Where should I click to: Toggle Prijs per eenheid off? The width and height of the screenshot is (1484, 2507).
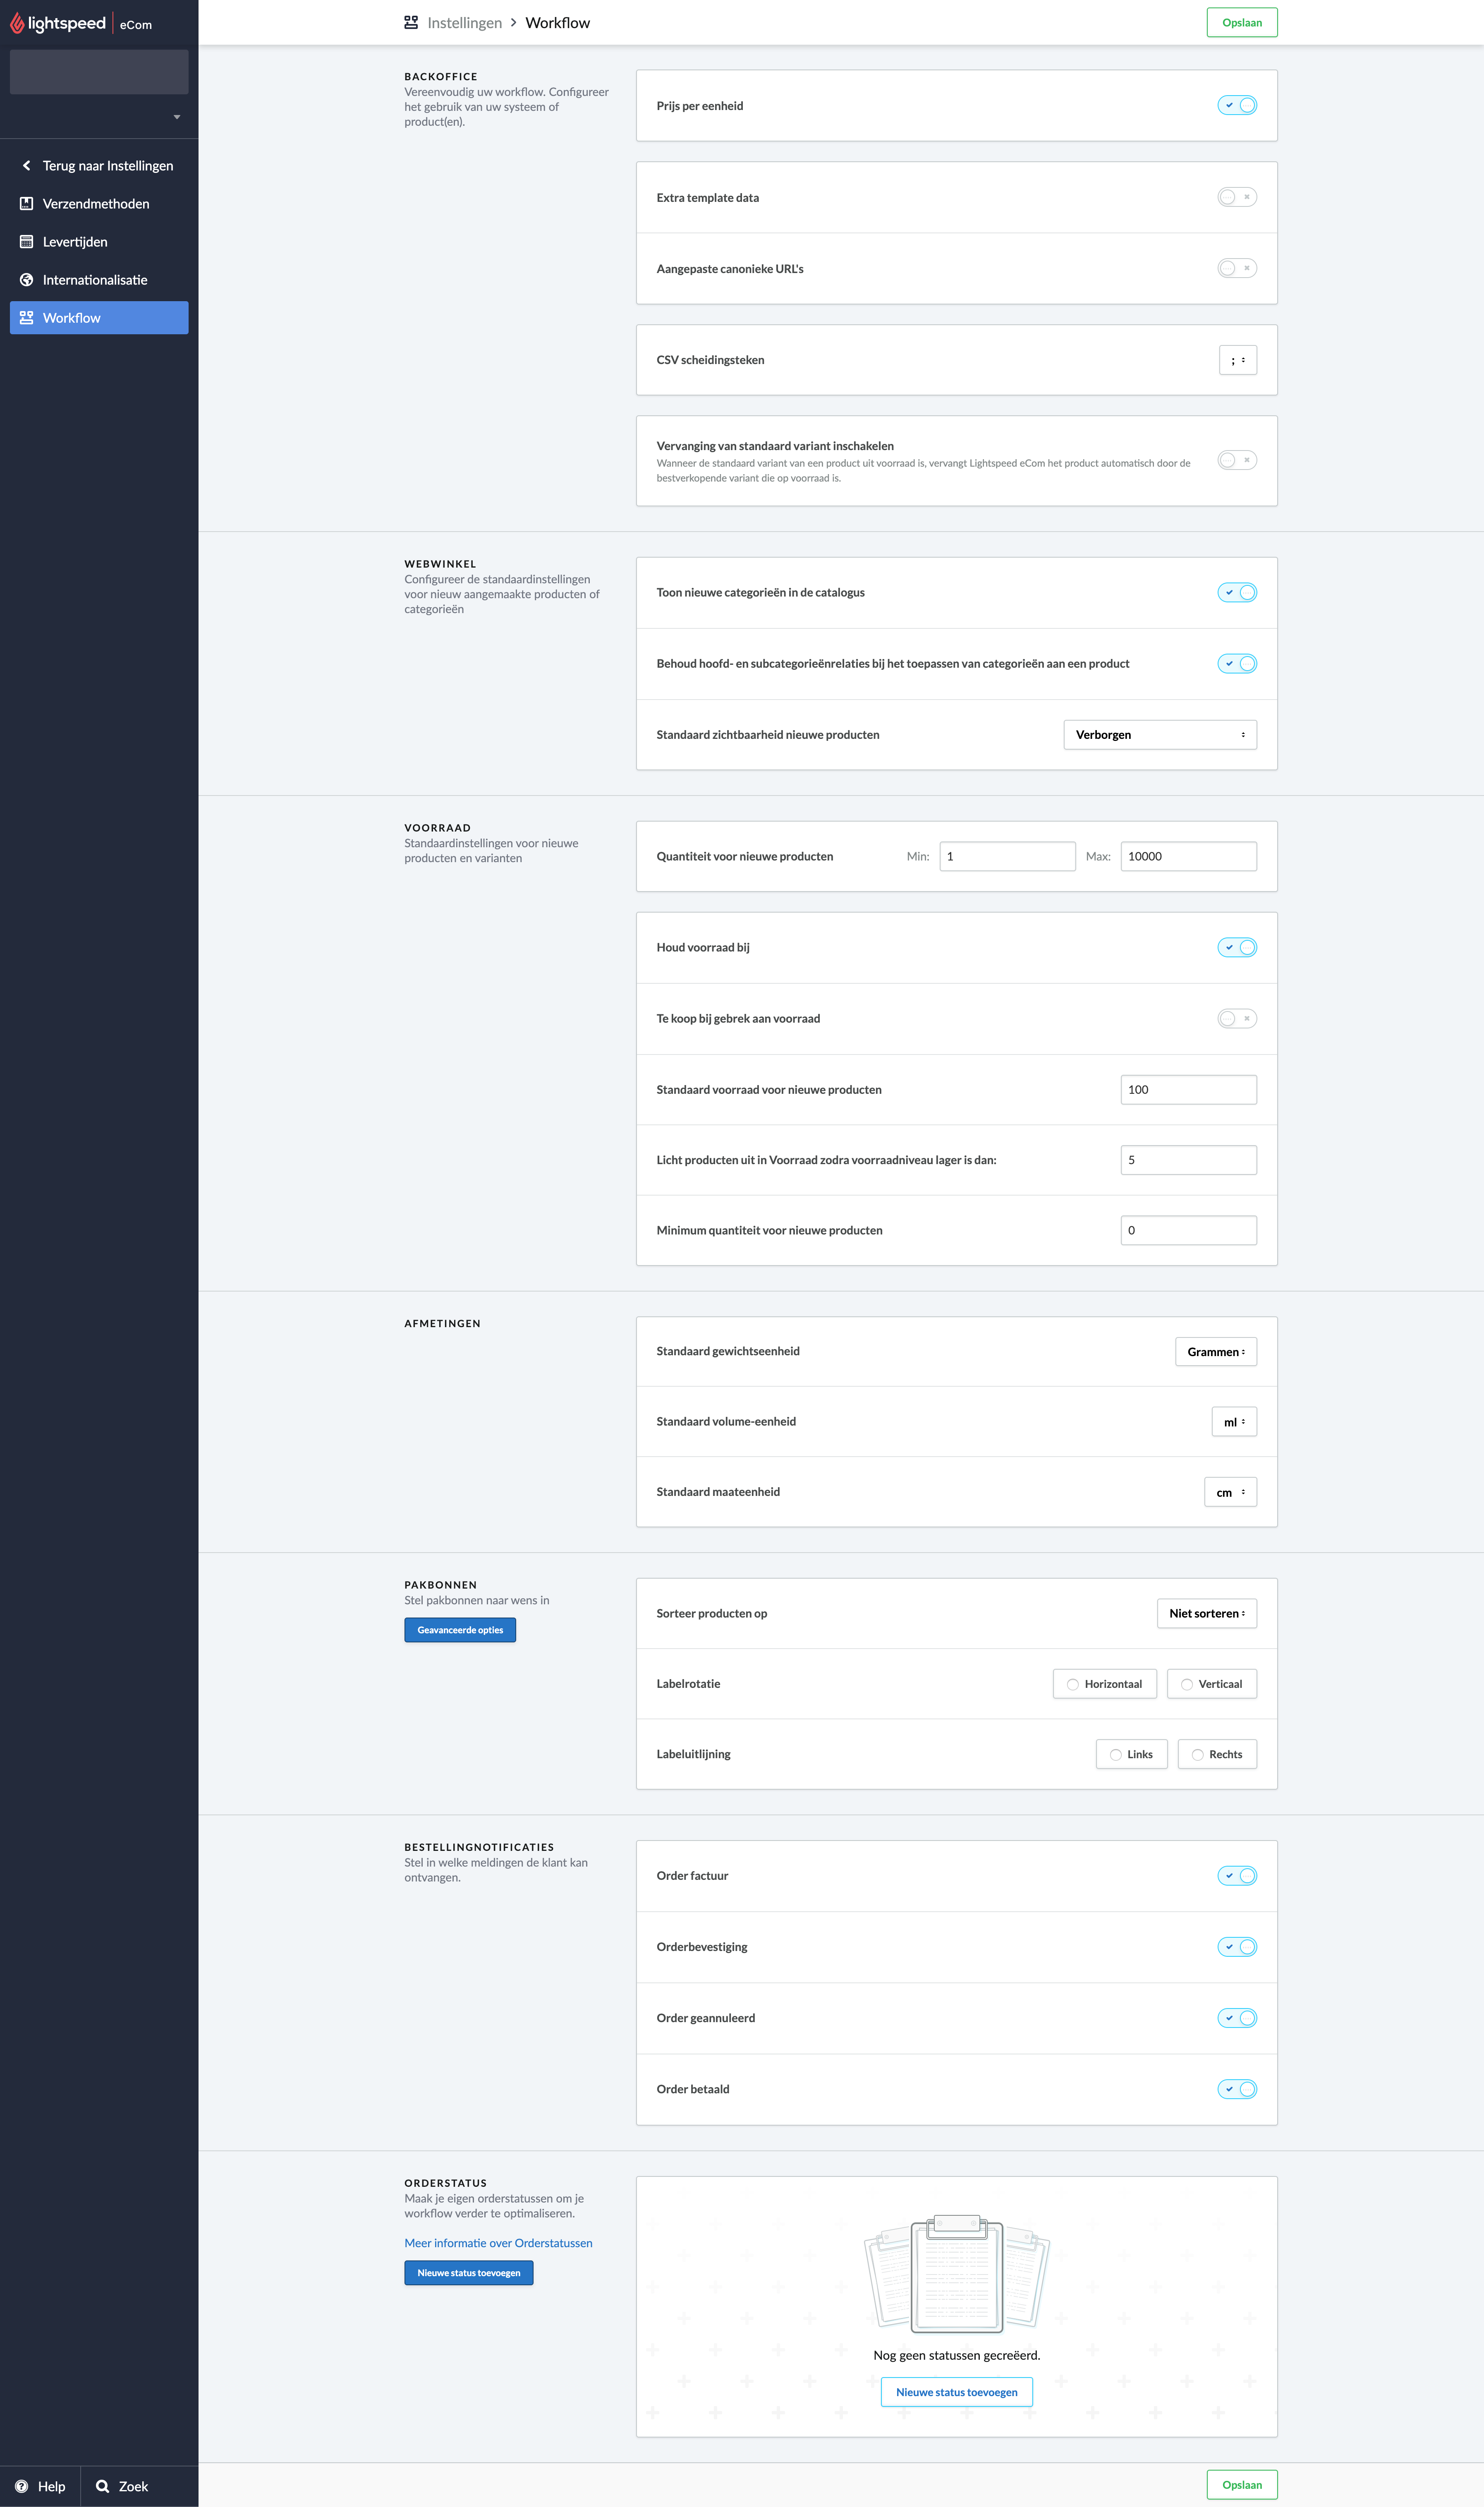coord(1237,105)
